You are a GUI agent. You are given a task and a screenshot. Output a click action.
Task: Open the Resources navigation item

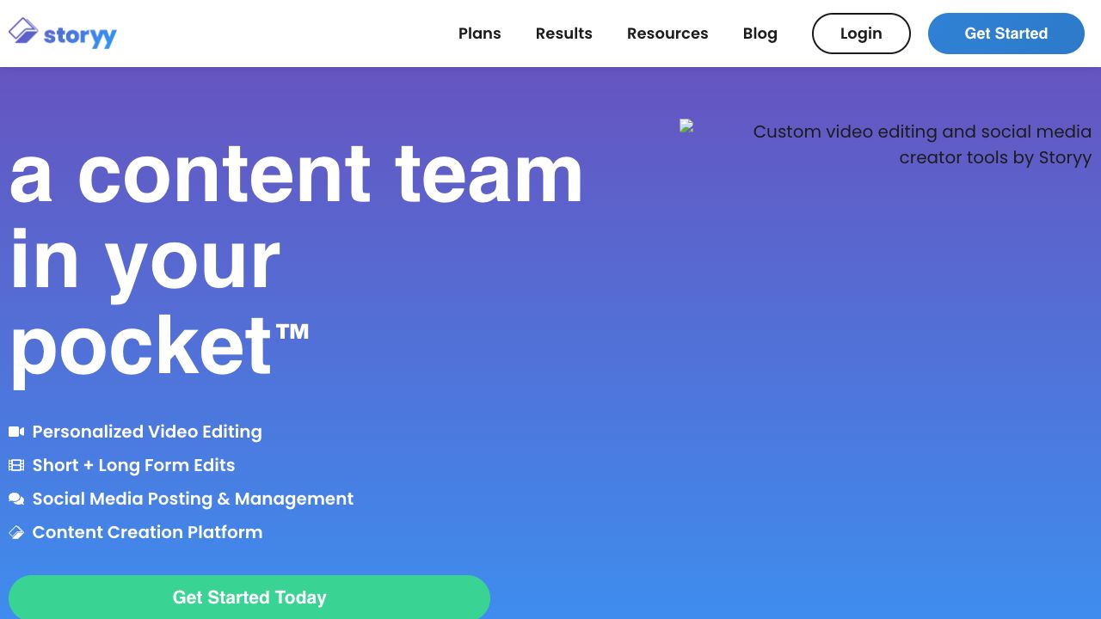coord(667,34)
